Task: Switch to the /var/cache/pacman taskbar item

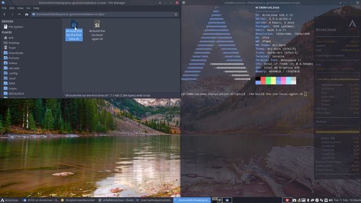Action: point(154,200)
